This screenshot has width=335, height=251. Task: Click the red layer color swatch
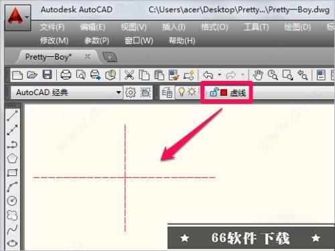224,92
